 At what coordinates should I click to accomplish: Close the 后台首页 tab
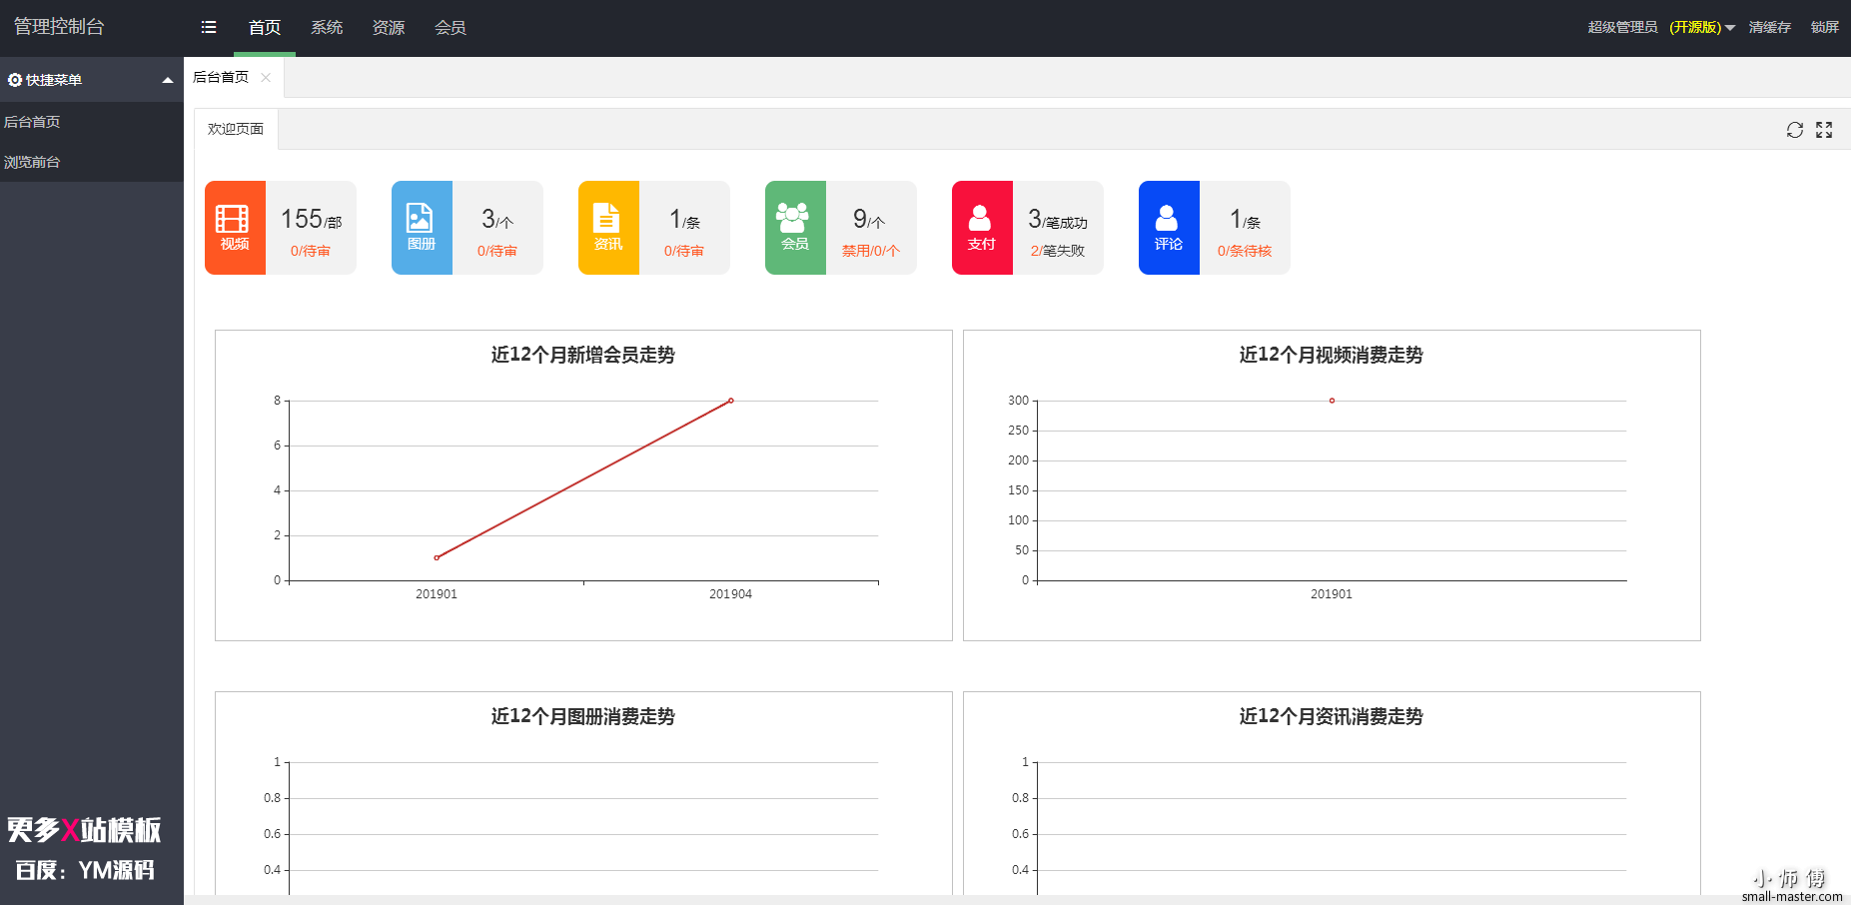[x=266, y=77]
